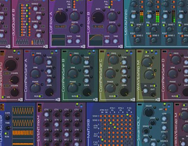Click the green-lit icon atop randomLFO
Viewport: 188px width, 146px height.
point(15,51)
